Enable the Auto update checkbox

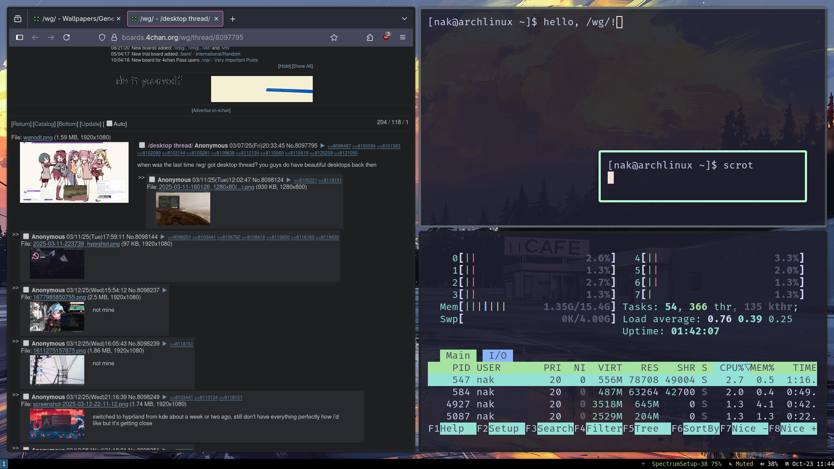pyautogui.click(x=109, y=123)
